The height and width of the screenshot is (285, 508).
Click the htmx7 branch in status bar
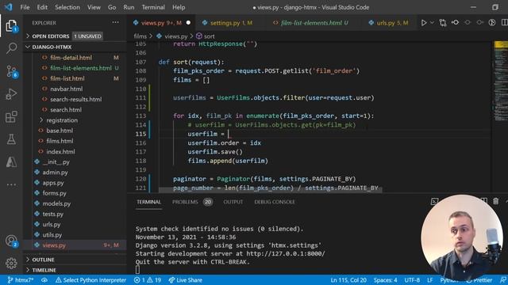(x=21, y=280)
